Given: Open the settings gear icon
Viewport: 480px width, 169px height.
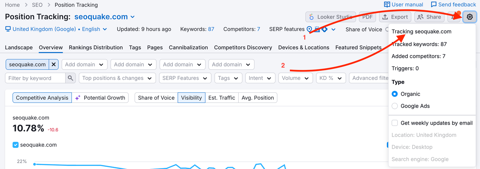Looking at the screenshot, I should (x=469, y=17).
